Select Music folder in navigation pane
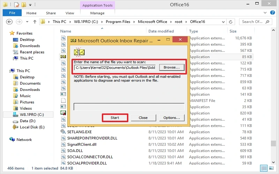Screen dimensions: 279x174 tap(25, 96)
